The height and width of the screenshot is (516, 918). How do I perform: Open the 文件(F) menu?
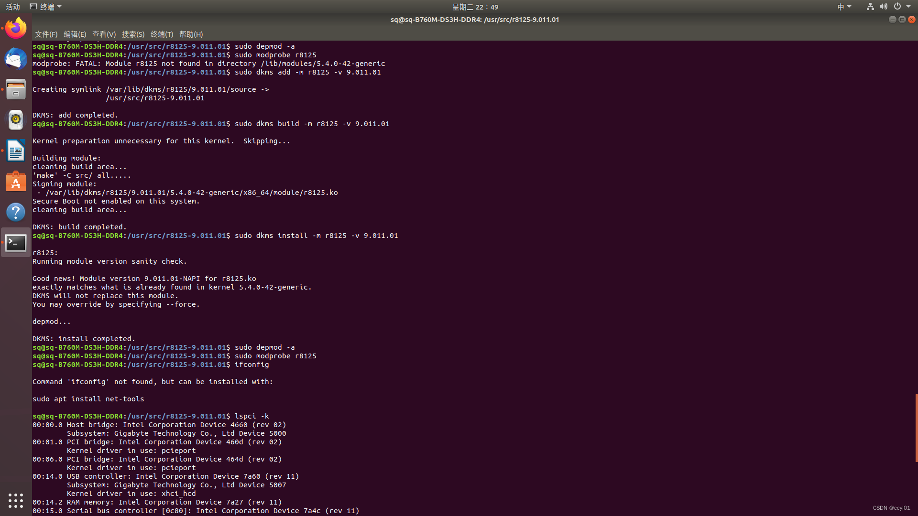(x=46, y=34)
